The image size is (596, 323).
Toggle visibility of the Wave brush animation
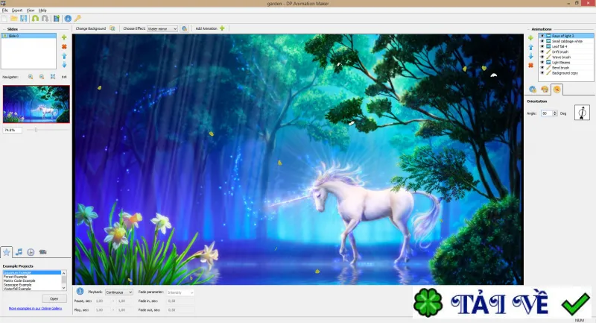[542, 57]
